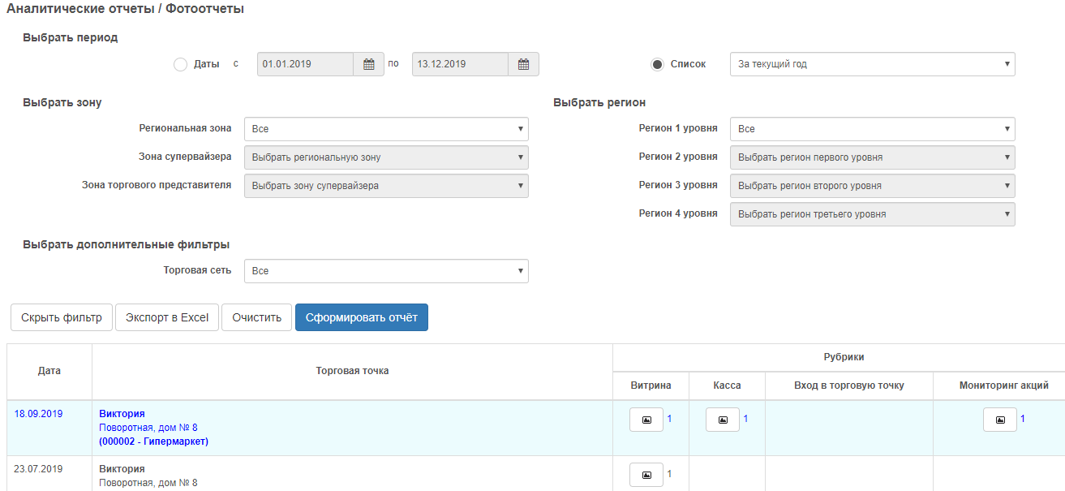Open Витрина photo for 23.07.2019 row
The image size is (1065, 491).
[646, 475]
